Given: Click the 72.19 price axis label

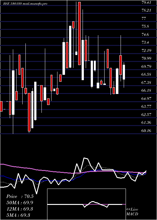Looking at the screenshot, I should (146, 50).
